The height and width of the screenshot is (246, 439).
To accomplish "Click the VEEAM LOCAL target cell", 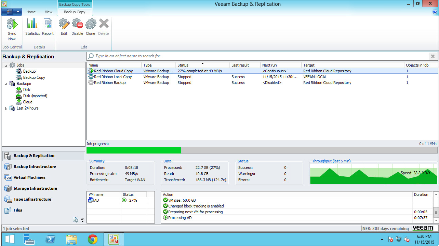I will [315, 77].
